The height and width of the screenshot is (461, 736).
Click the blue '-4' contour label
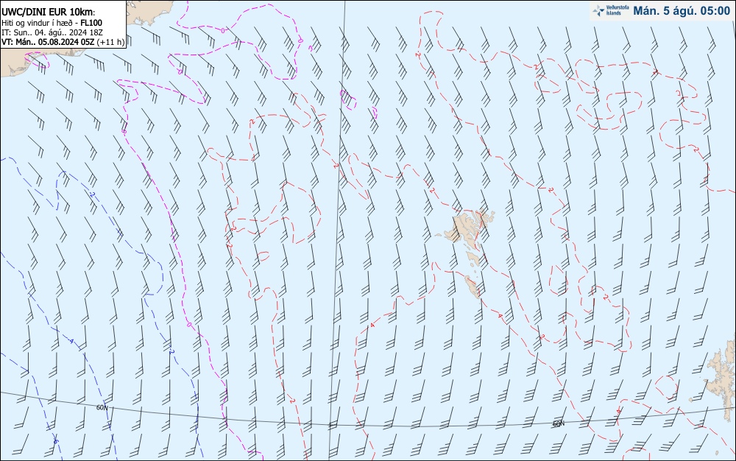(71, 341)
